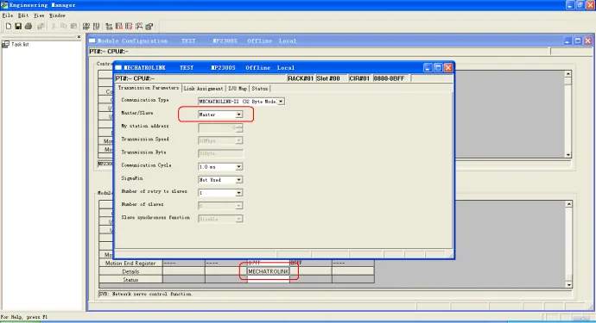Open the File menu

click(x=8, y=16)
